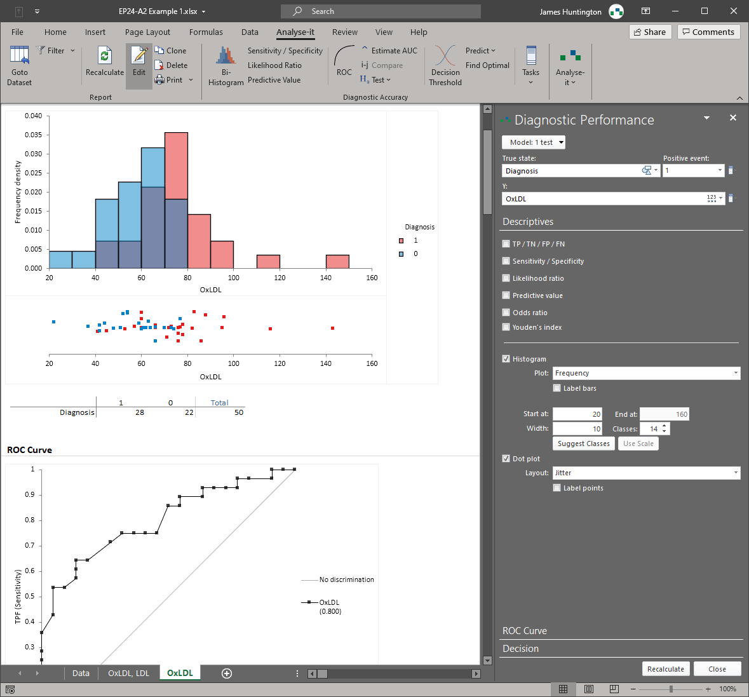This screenshot has height=697, width=749.
Task: Switch to the Data sheet tab
Action: 81,673
